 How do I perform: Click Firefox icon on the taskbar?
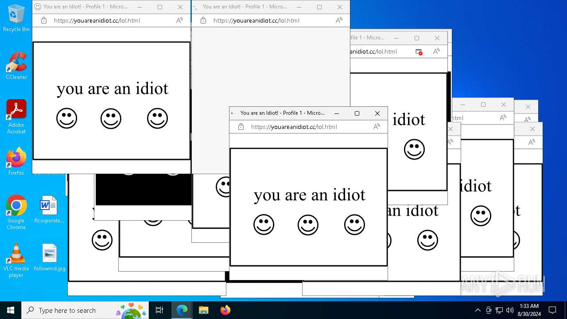point(225,310)
